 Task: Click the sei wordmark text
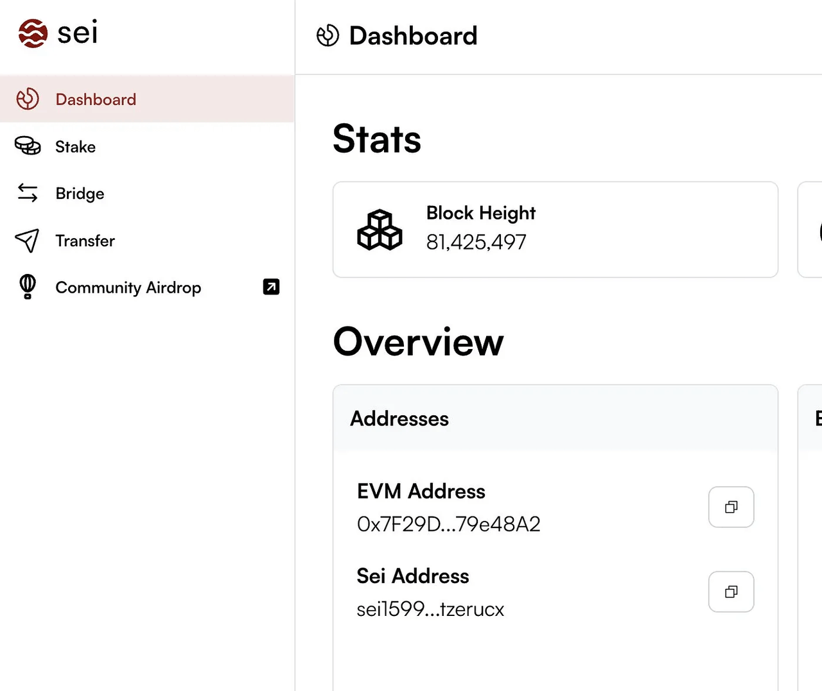pyautogui.click(x=78, y=32)
